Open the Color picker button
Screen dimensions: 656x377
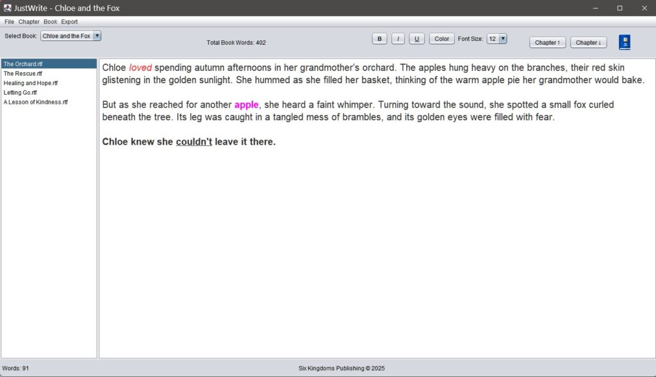[x=441, y=39]
